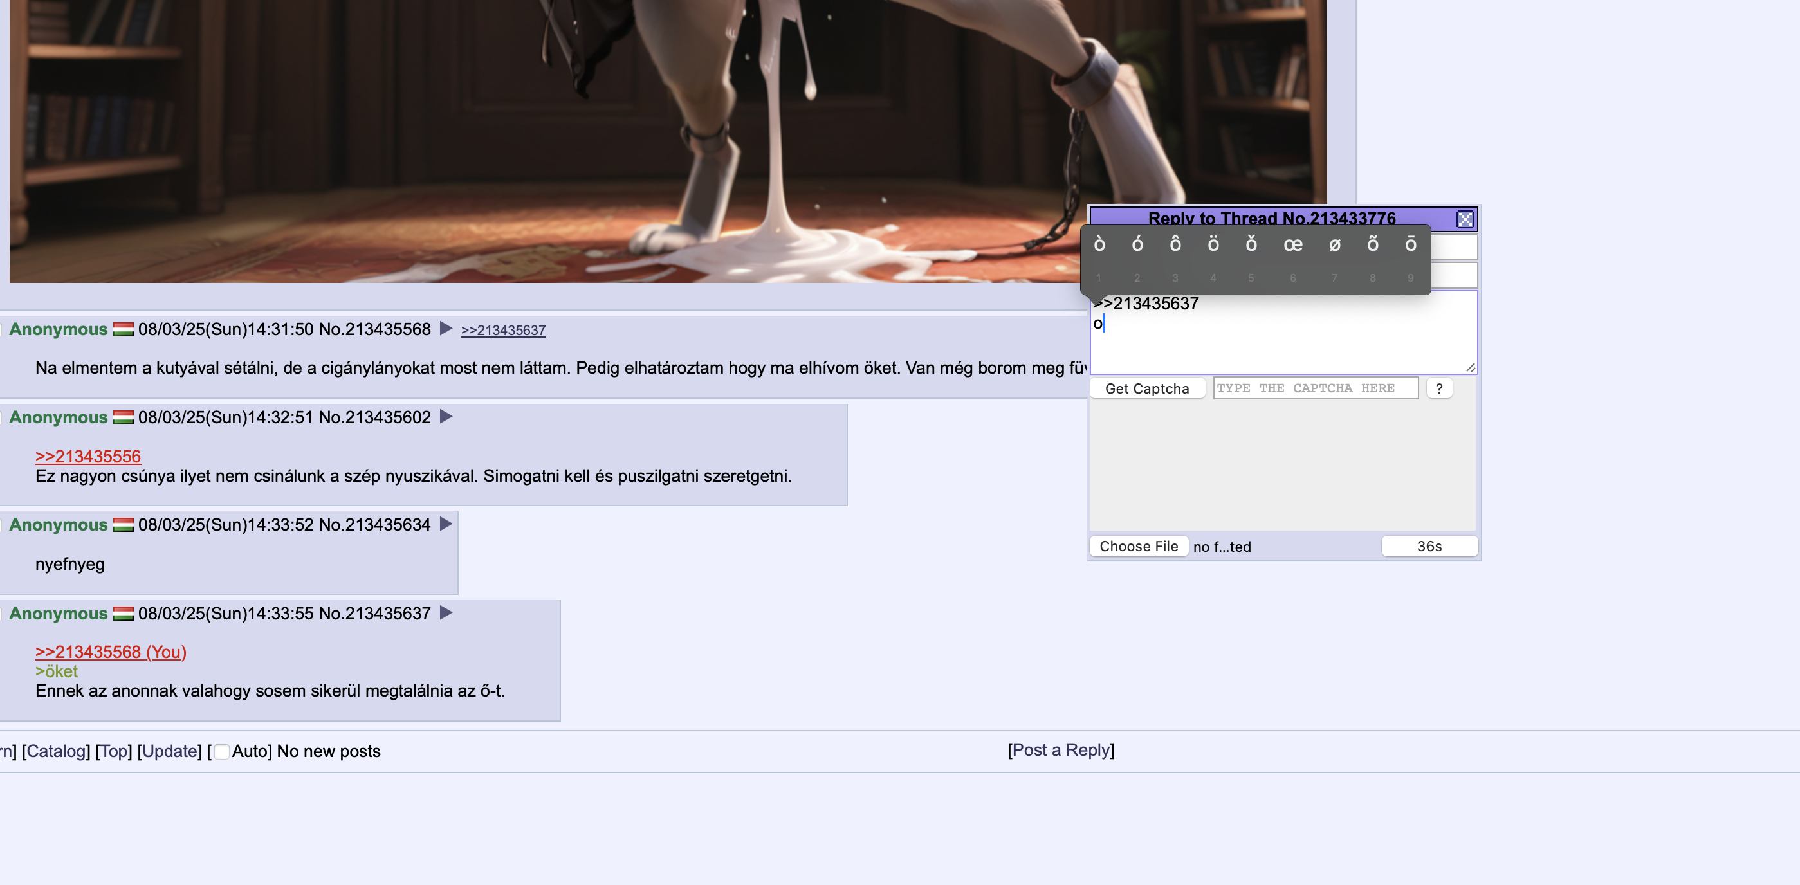The width and height of the screenshot is (1800, 885).
Task: Click the Choose File button
Action: (x=1138, y=546)
